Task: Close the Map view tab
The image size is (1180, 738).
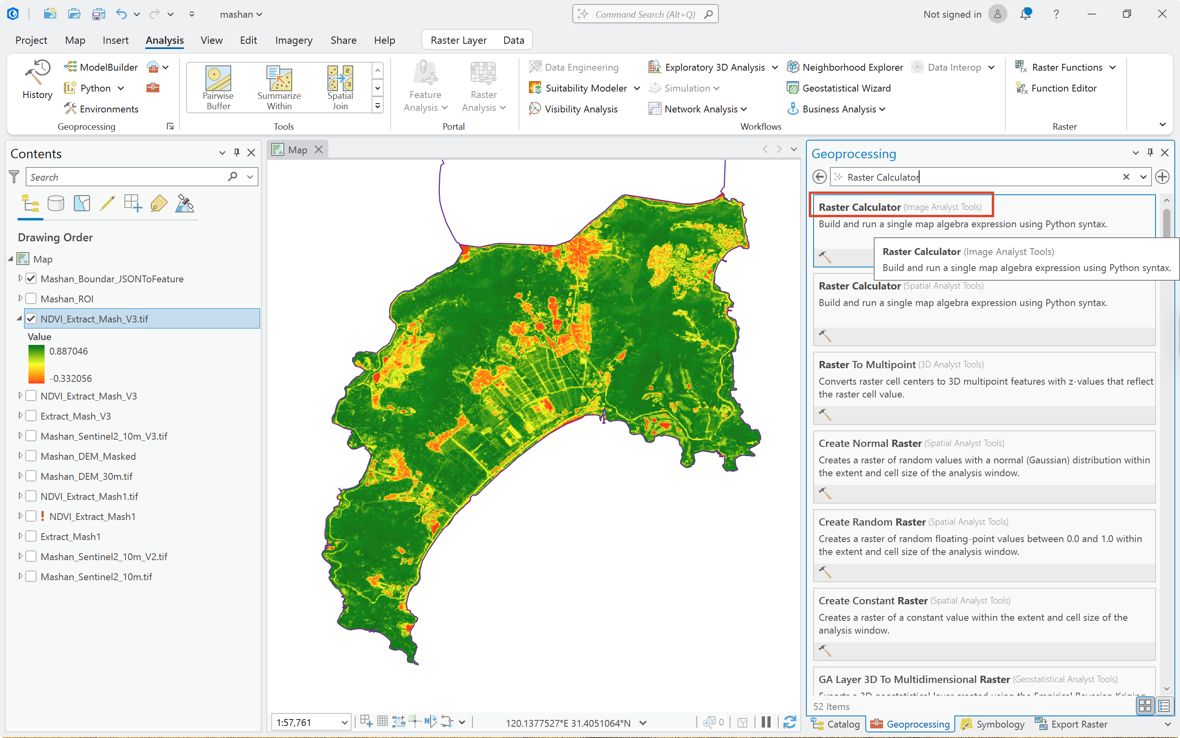Action: click(x=319, y=149)
